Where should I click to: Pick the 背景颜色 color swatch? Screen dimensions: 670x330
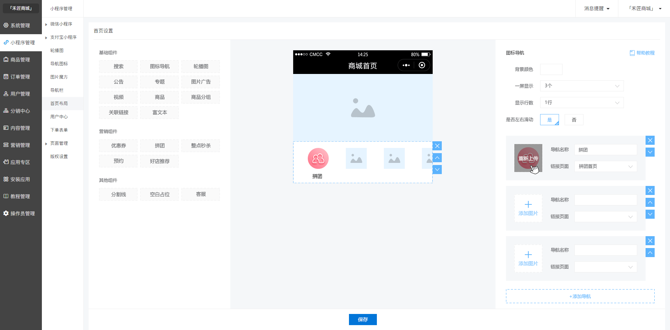coord(551,69)
